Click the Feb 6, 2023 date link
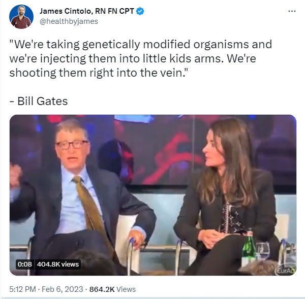Screen dimensions: 305x299 click(x=63, y=289)
